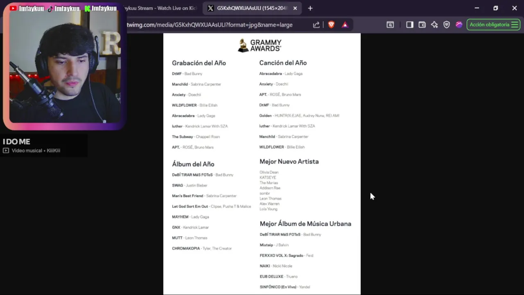Click SWAG - Justin Bieber line

pos(190,185)
